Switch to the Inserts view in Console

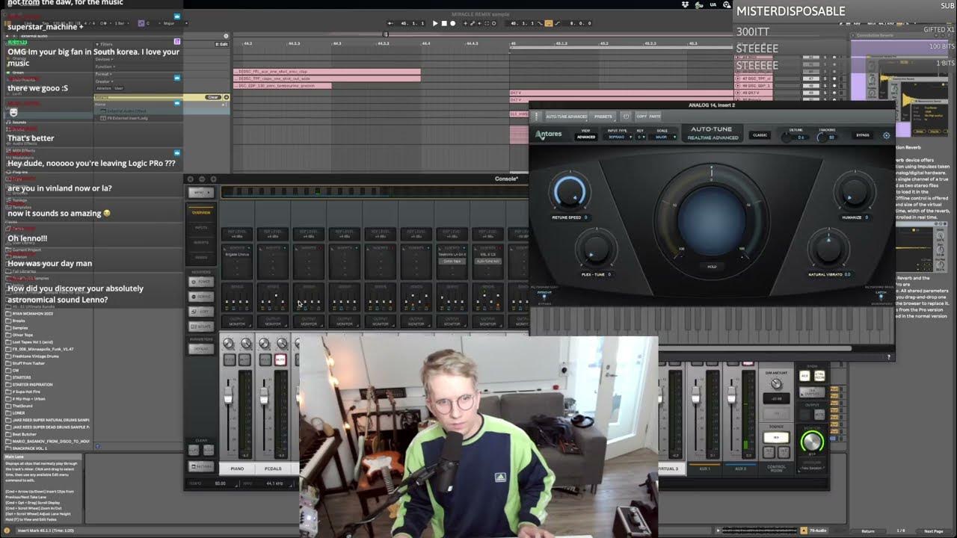click(201, 242)
